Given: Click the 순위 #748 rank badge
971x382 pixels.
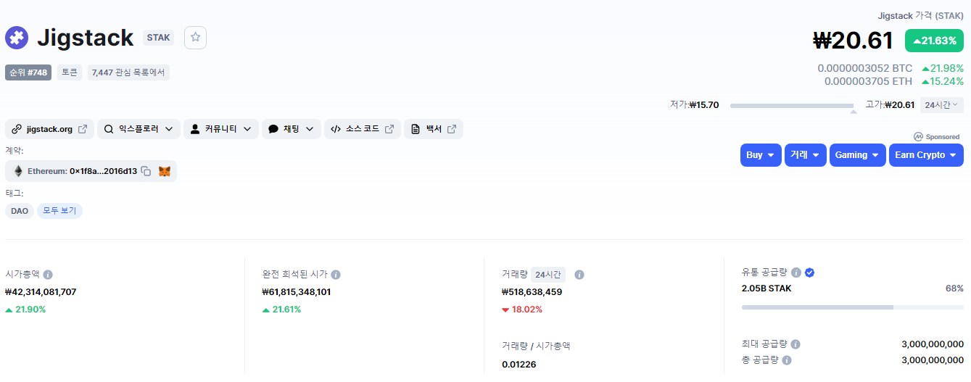Looking at the screenshot, I should tap(28, 72).
